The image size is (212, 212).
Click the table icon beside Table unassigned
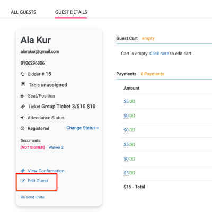[23, 84]
